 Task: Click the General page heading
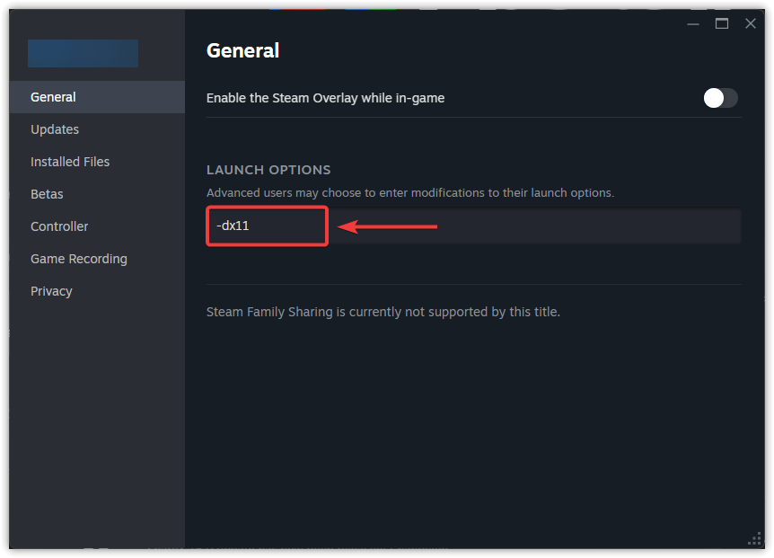[242, 50]
